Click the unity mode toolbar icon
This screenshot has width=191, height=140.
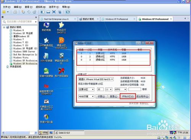(60, 12)
